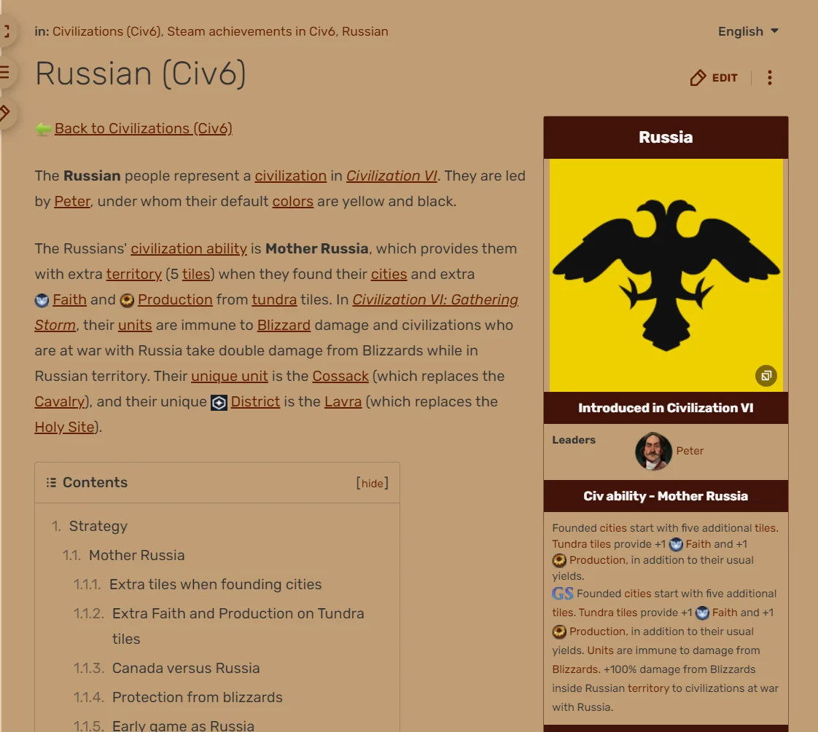Click the fullscreen expand sidebar icon
This screenshot has width=818, height=732.
click(x=7, y=31)
